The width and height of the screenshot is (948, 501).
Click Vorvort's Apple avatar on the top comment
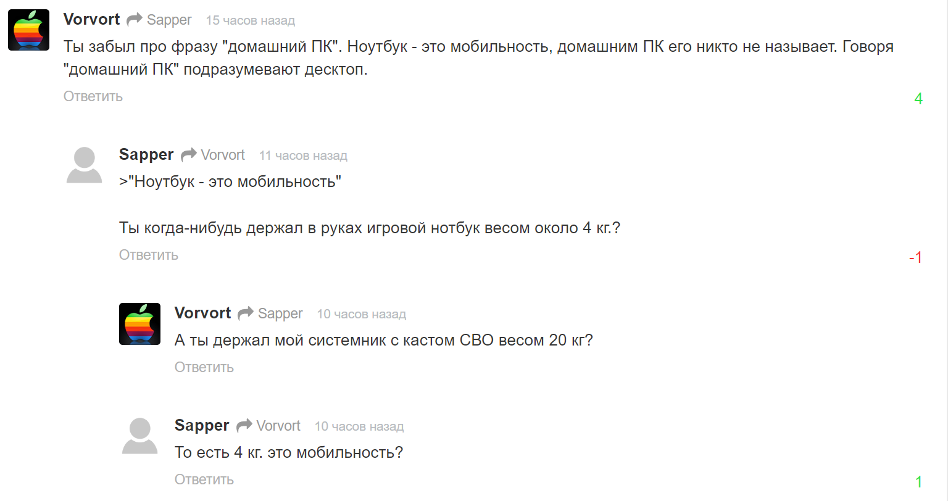pyautogui.click(x=28, y=30)
